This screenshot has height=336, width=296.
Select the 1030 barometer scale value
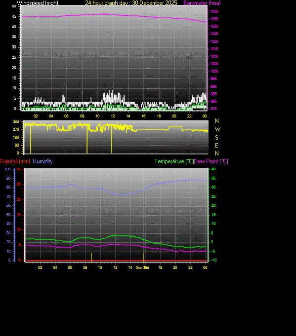214,26
